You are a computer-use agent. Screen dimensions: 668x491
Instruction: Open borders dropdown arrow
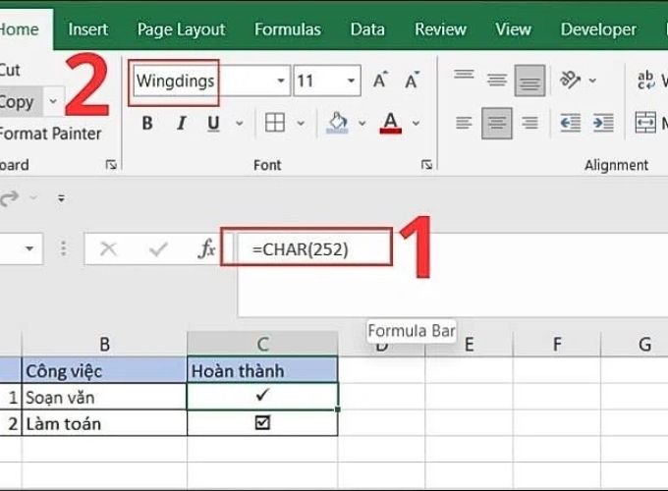[x=301, y=124]
